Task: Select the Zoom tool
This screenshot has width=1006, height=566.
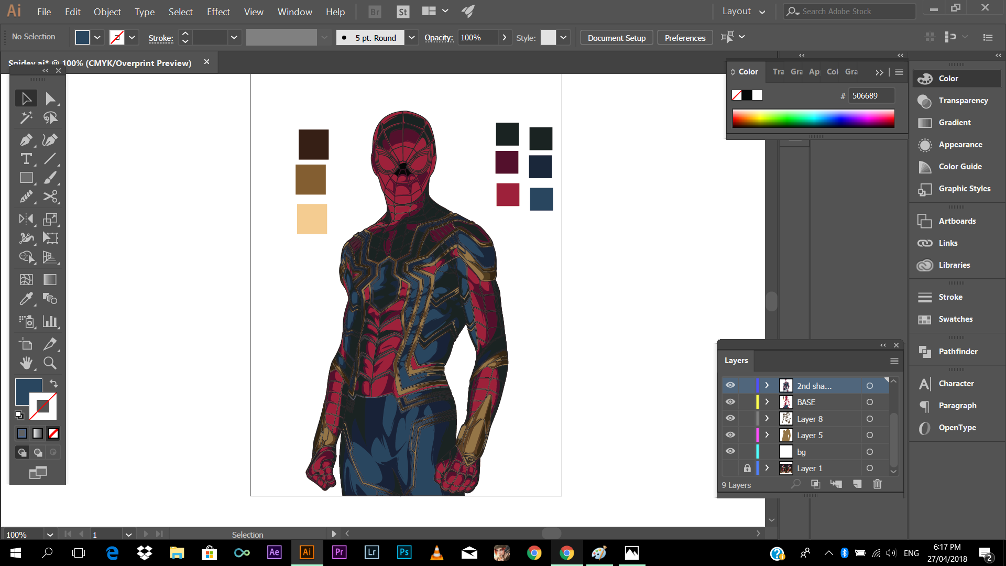Action: pyautogui.click(x=50, y=363)
